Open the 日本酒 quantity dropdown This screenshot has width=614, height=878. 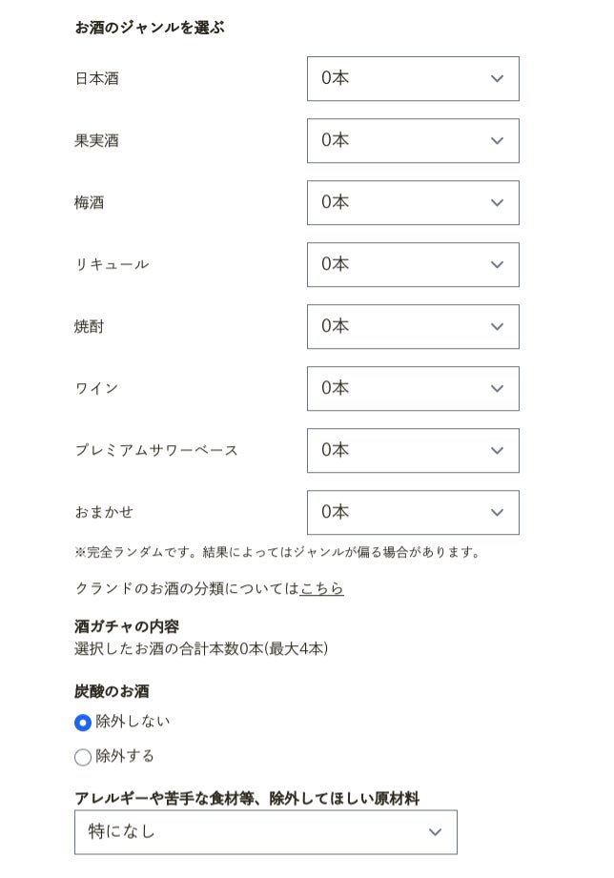412,78
